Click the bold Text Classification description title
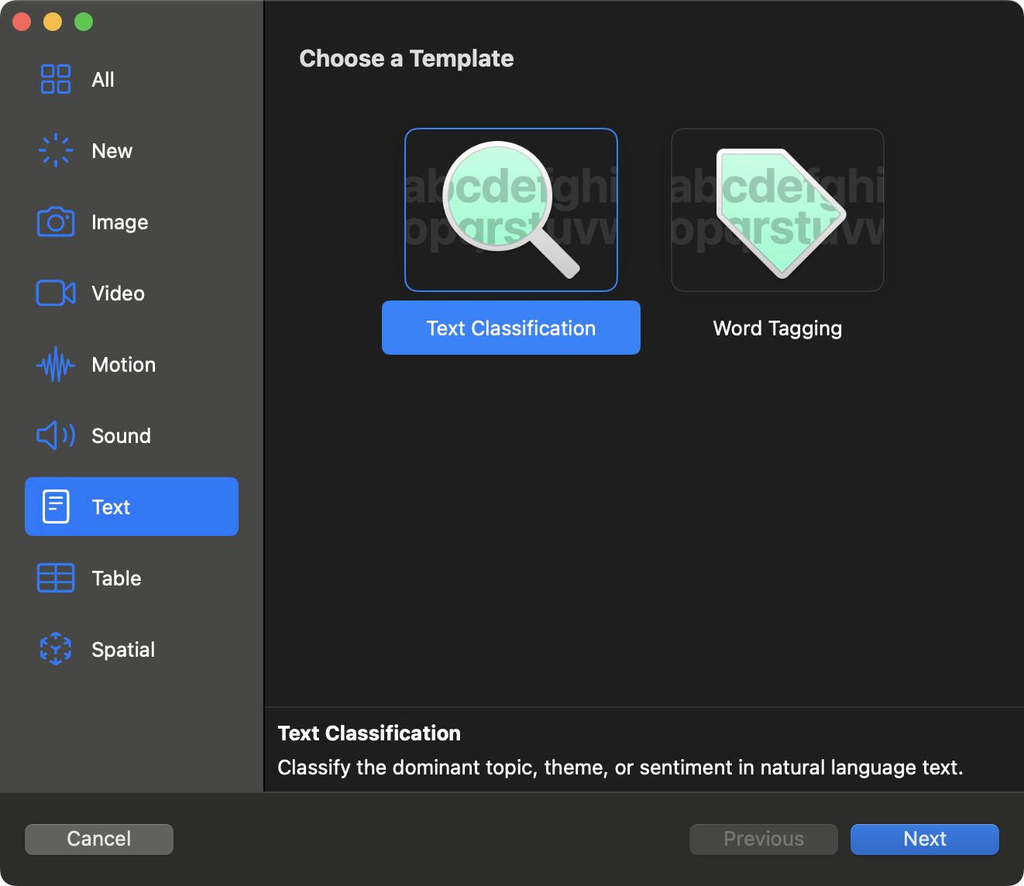 pos(369,733)
